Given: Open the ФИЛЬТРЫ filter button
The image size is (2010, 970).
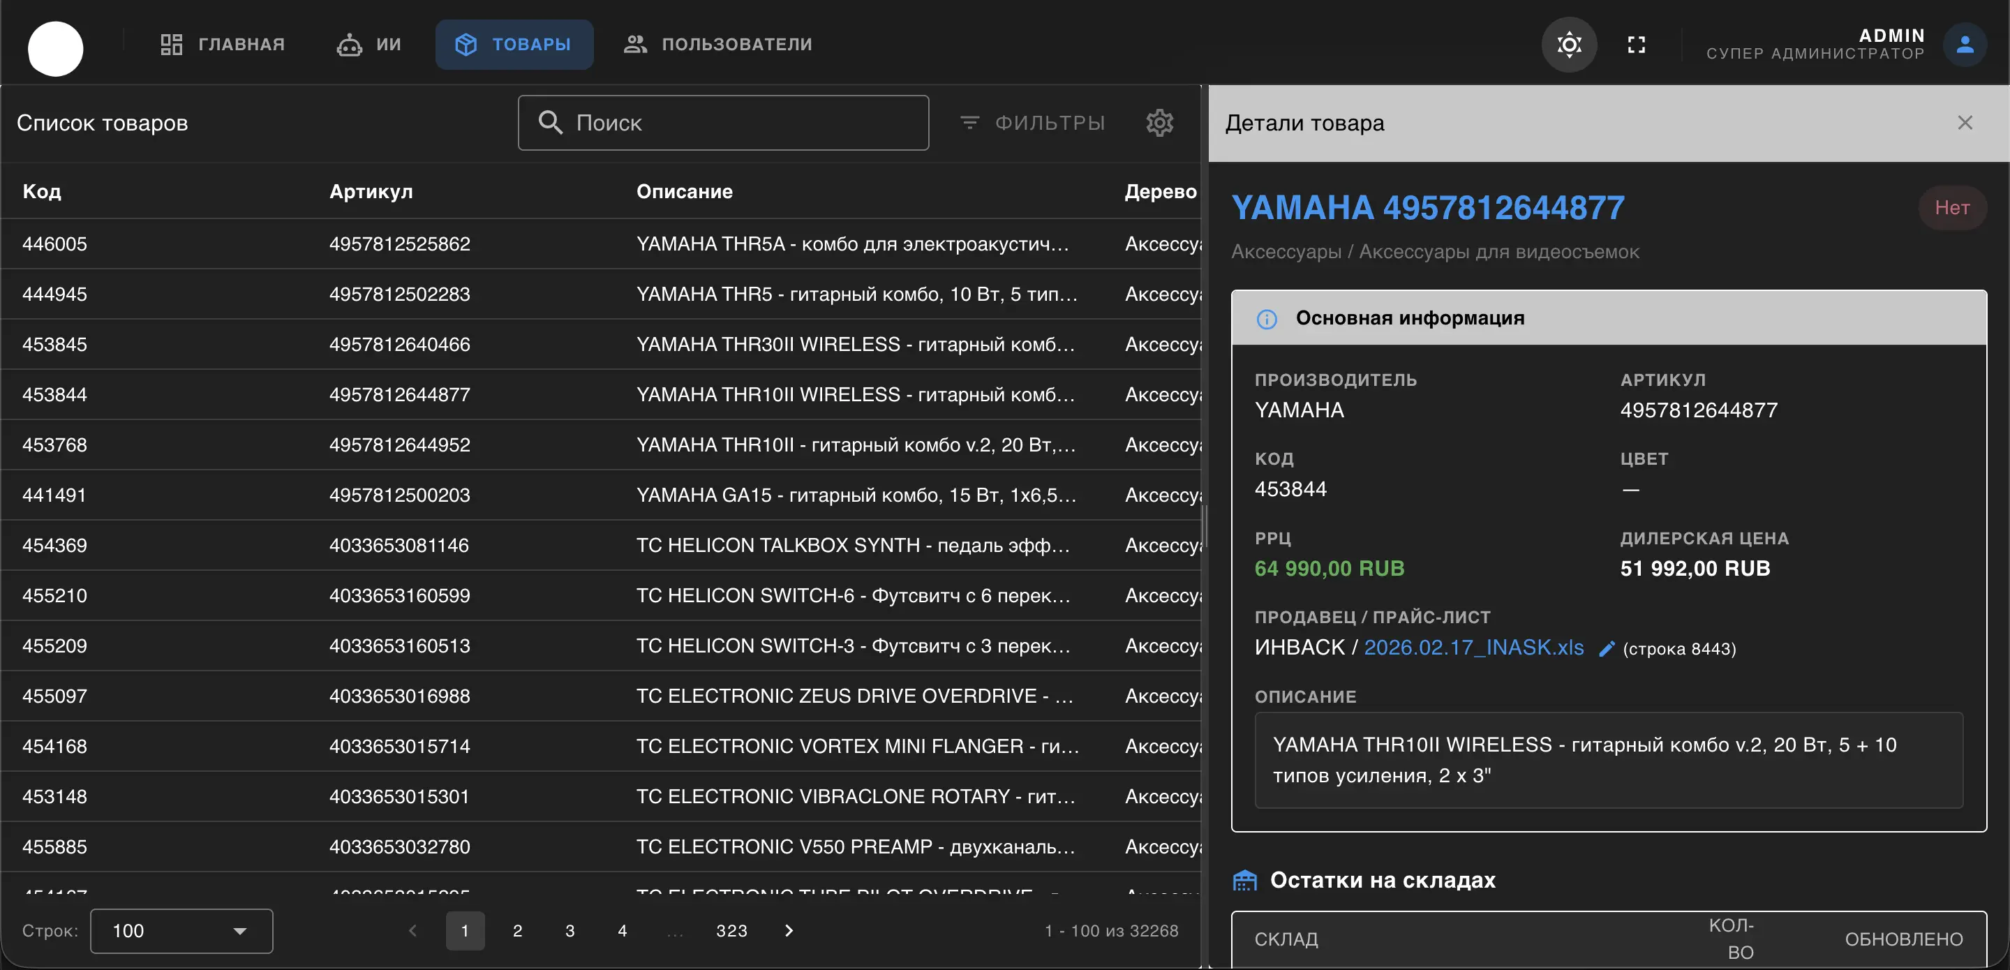Looking at the screenshot, I should [x=1032, y=123].
